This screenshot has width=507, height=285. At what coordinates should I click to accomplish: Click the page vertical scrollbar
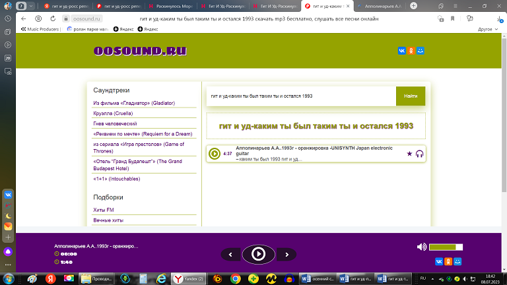504,115
